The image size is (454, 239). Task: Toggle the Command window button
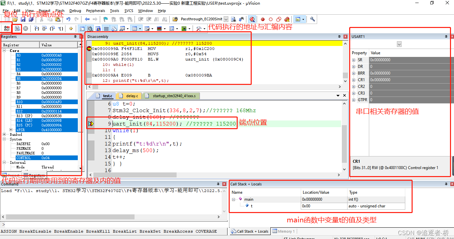click(82, 29)
